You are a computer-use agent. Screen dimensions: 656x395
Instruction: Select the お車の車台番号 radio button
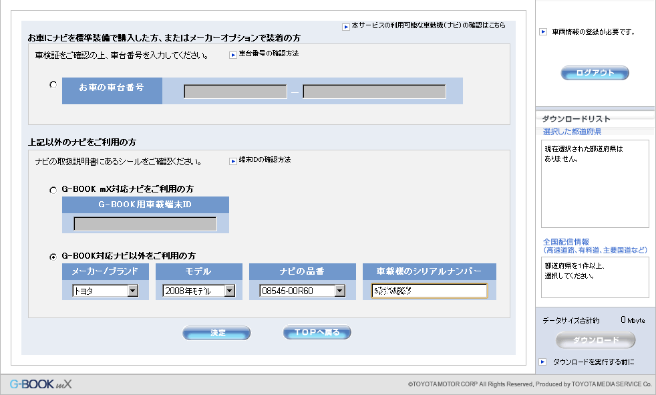tap(53, 84)
